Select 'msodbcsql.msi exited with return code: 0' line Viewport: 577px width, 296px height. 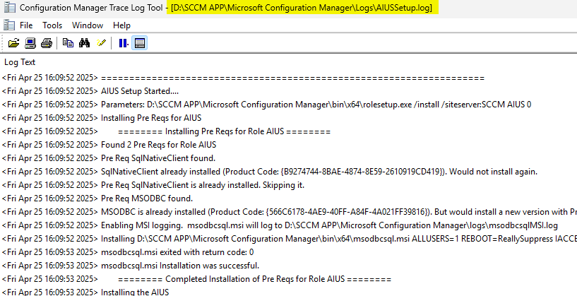point(288,252)
